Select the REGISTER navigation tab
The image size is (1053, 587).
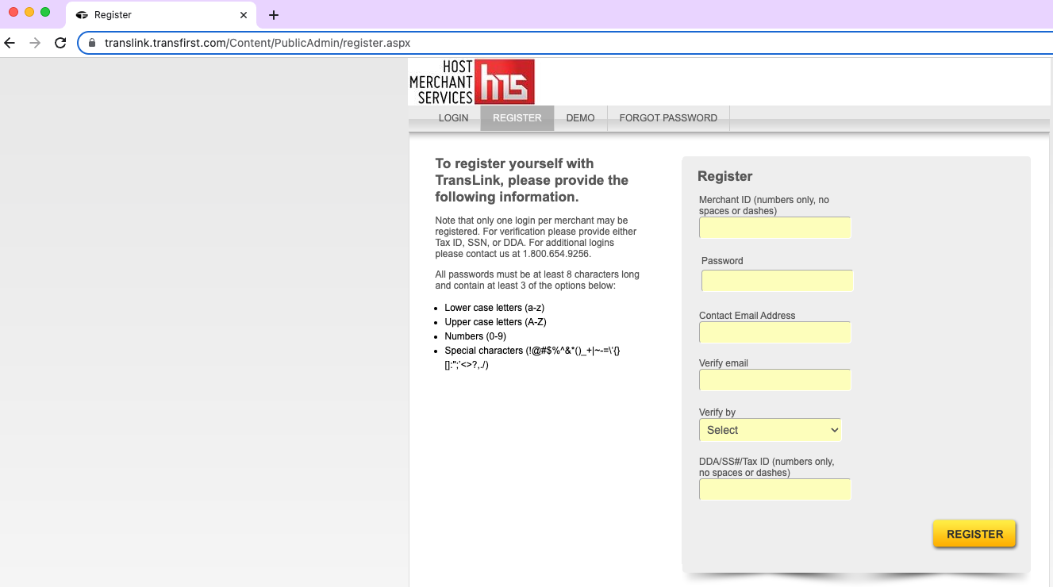pyautogui.click(x=517, y=118)
